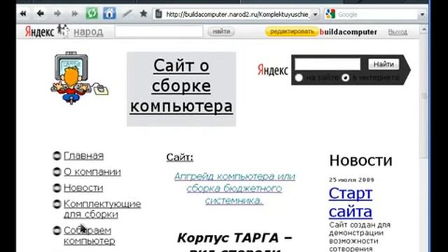
Task: Click the Yandex logo in top bar
Action: point(39,31)
